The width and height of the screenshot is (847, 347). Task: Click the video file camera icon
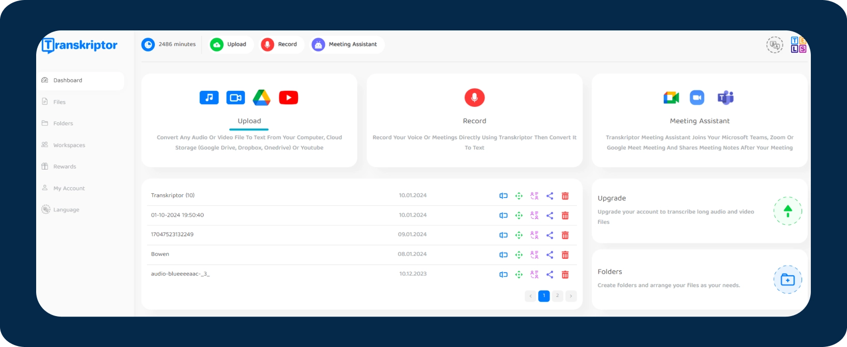click(236, 97)
